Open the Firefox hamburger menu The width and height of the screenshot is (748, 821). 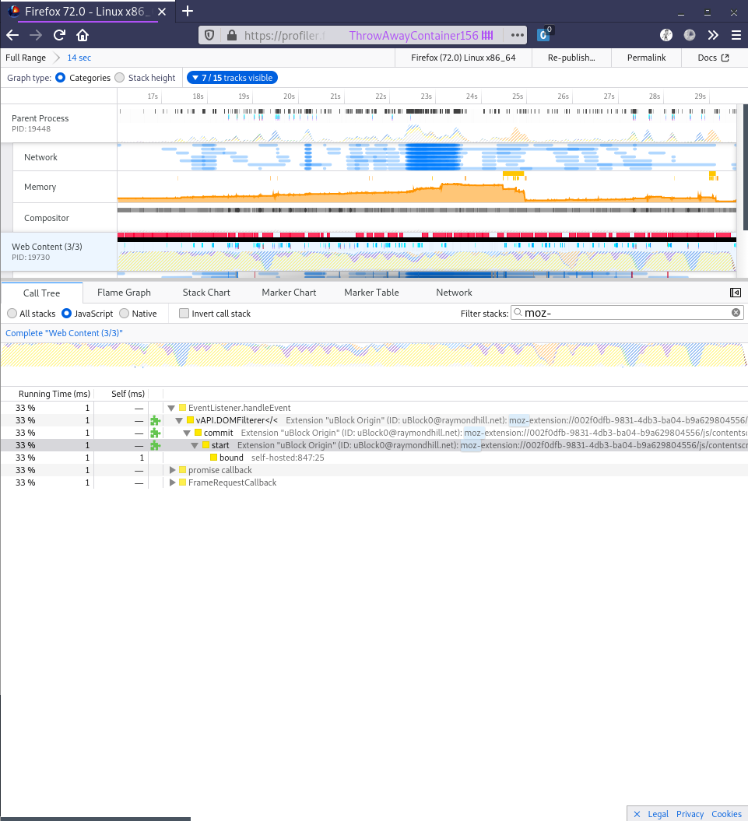pos(736,35)
